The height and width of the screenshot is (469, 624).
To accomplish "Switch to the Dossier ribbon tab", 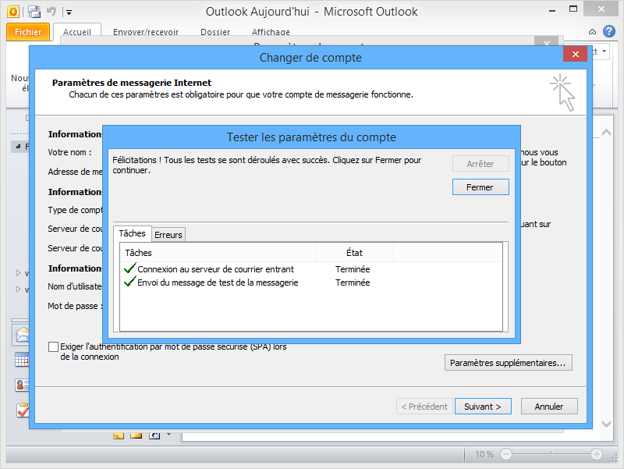I will pyautogui.click(x=215, y=32).
